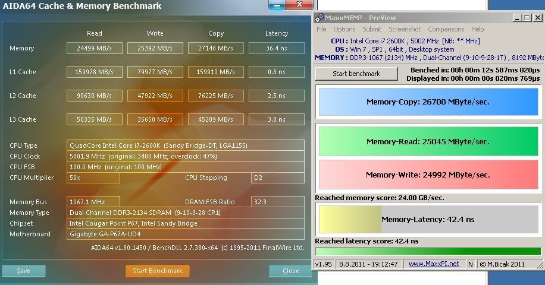Click the DRAM:FSB Ratio field 32:3
545x285 pixels.
277,202
